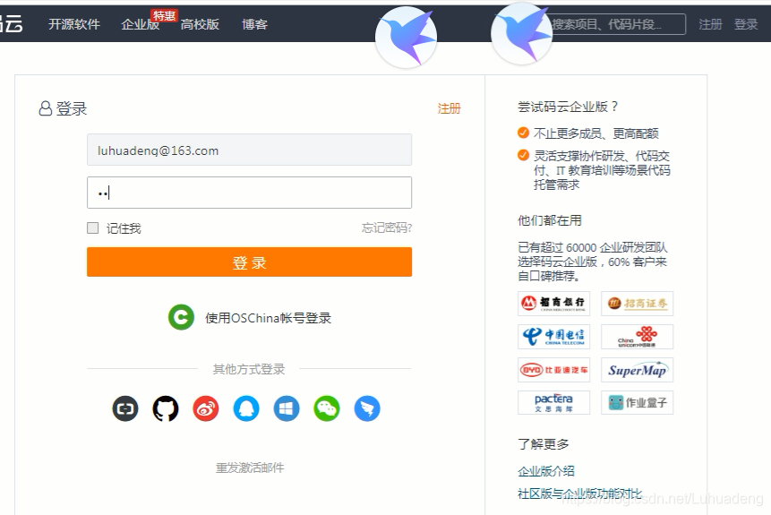Click the SuperMap logo
This screenshot has height=515, width=771.
(x=637, y=370)
